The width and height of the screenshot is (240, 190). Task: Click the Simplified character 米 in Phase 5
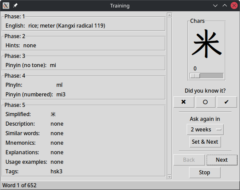[53, 114]
